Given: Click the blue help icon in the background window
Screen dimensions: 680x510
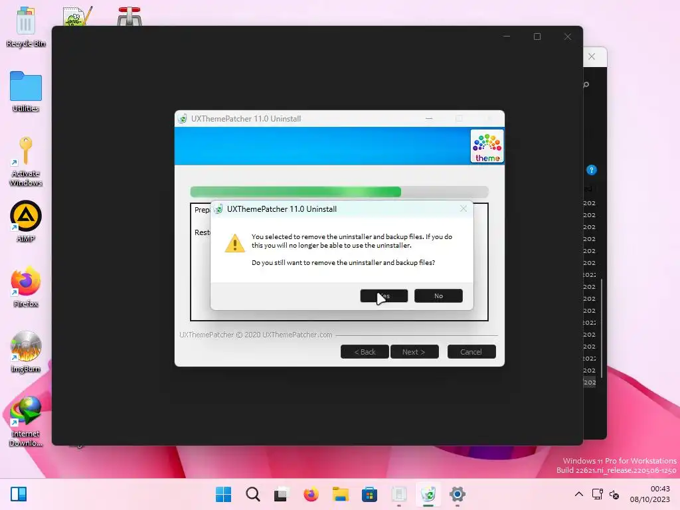Looking at the screenshot, I should click(592, 170).
